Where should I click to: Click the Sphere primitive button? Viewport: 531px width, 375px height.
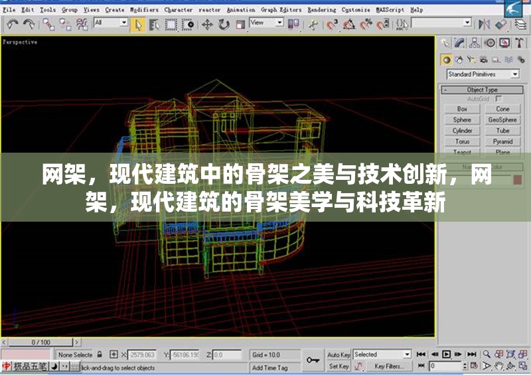462,120
